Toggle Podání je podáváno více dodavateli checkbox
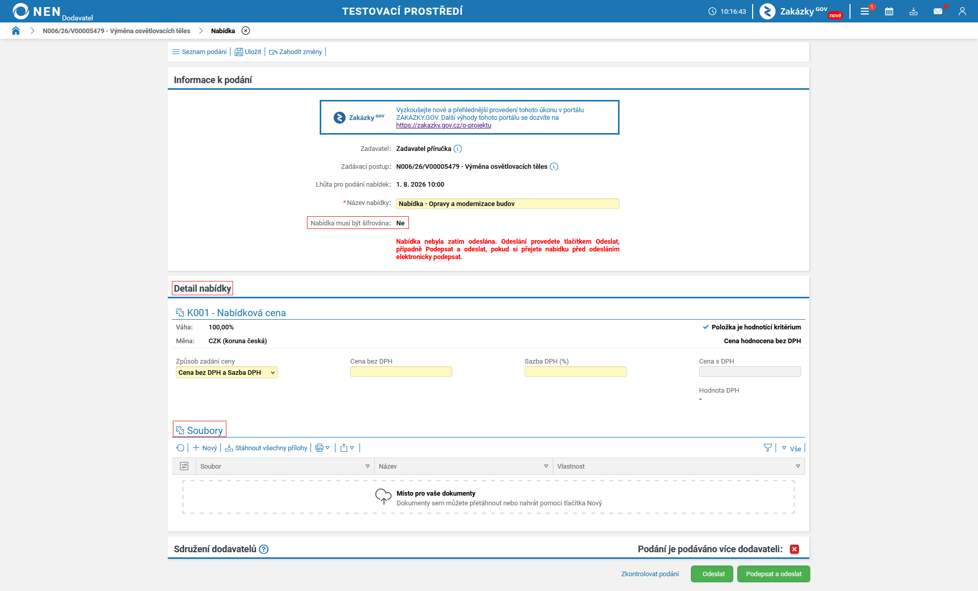The width and height of the screenshot is (978, 591). click(x=794, y=549)
